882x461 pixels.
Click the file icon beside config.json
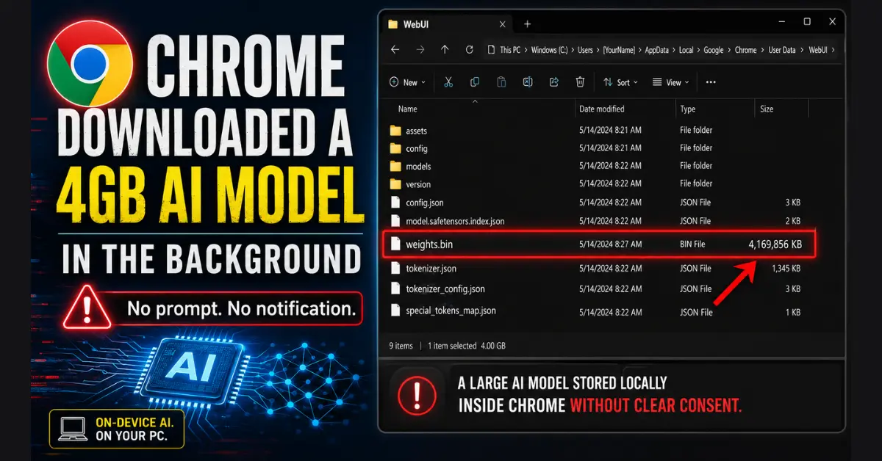click(x=395, y=203)
